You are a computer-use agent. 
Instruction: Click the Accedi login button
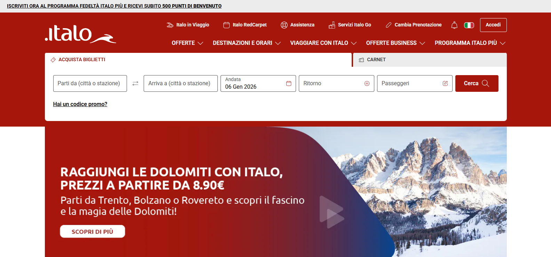tap(493, 25)
